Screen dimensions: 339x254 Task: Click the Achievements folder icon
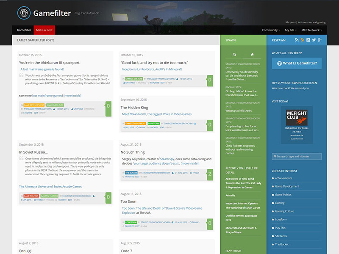coord(273,178)
